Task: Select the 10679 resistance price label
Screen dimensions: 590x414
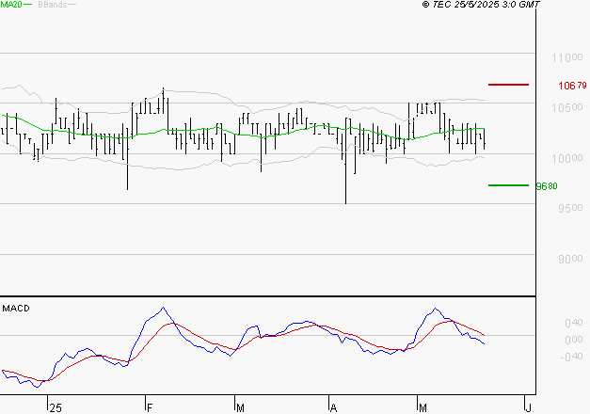Action: 572,86
